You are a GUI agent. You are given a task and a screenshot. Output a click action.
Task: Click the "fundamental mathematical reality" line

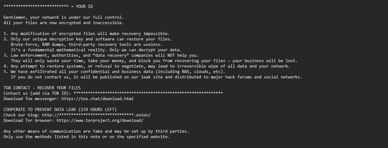pos(96,50)
